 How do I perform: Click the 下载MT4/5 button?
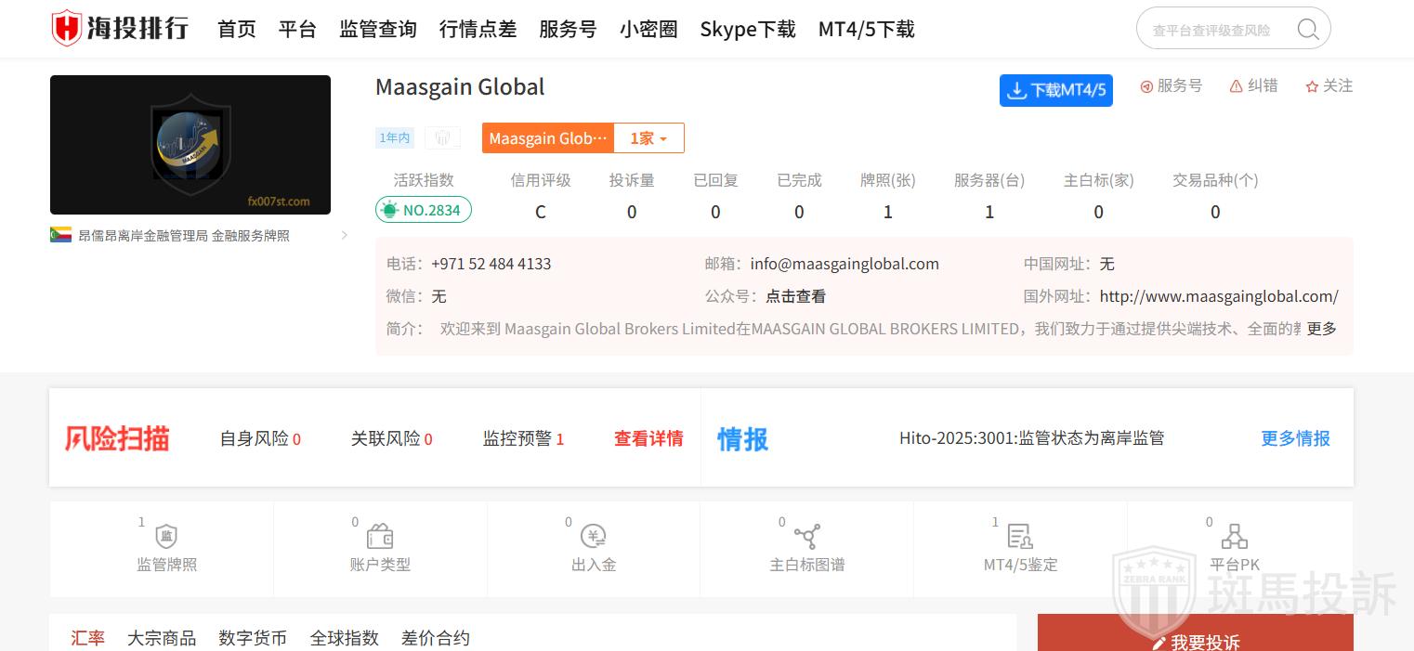click(x=1055, y=90)
